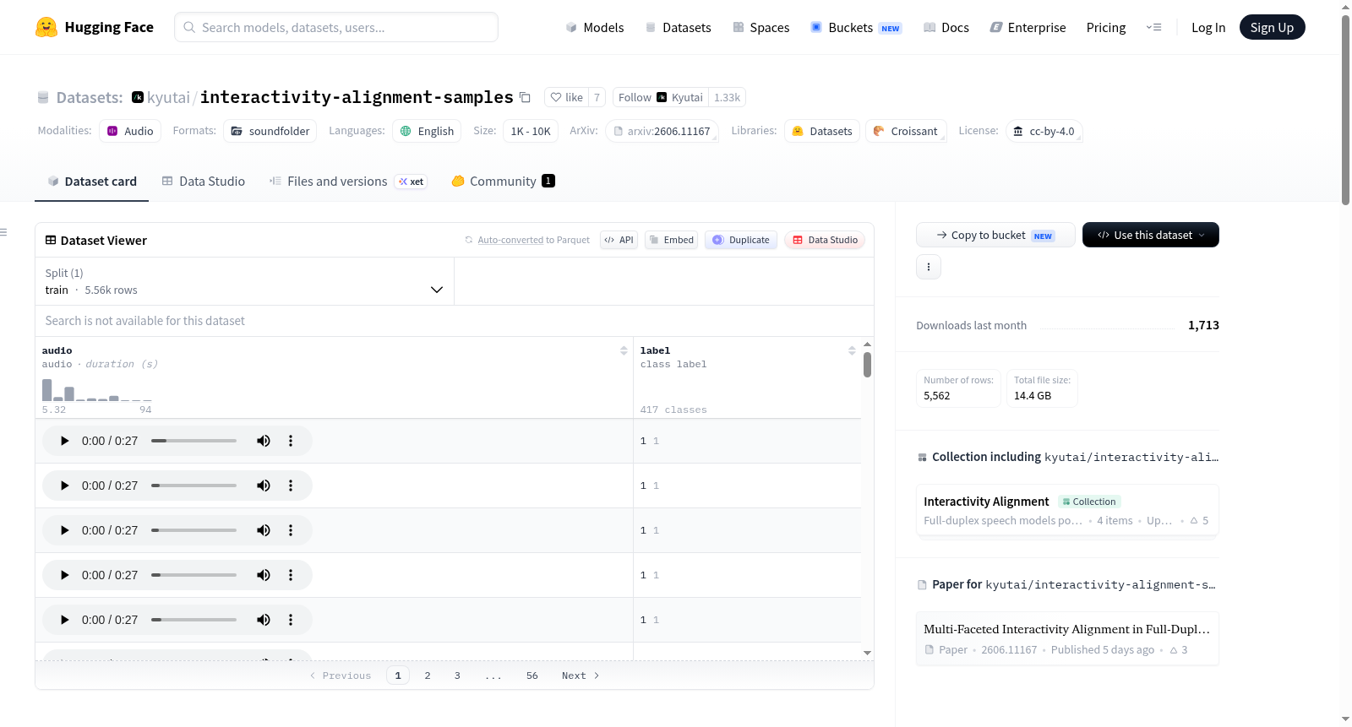The image size is (1352, 727).
Task: Click Next in the viewer pagination
Action: (x=581, y=675)
